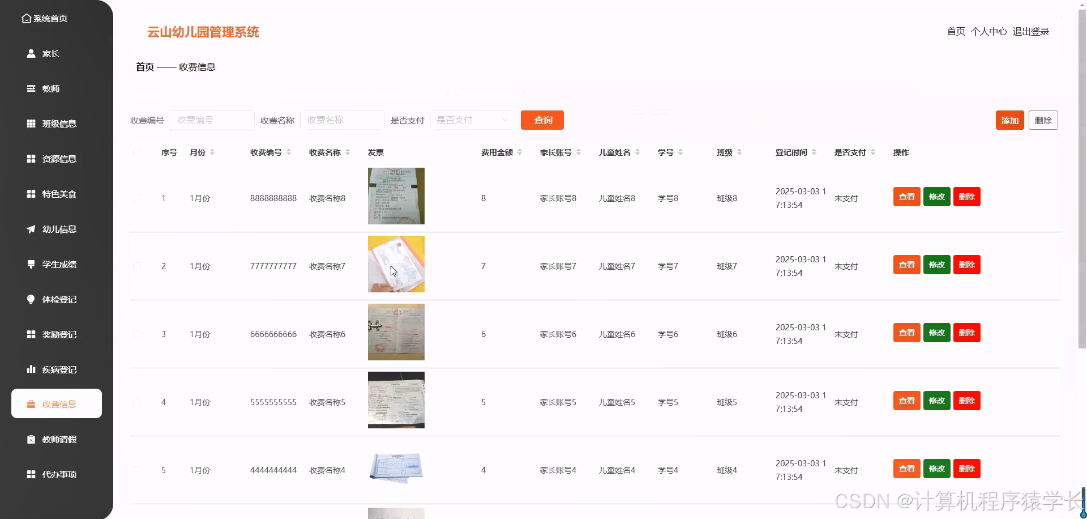Click red 删除 for 收费名称6 row

pos(967,333)
